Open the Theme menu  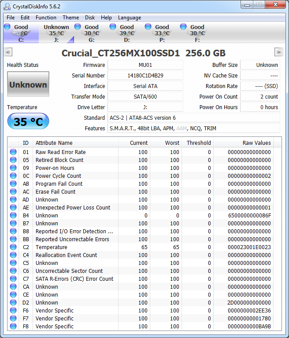click(70, 18)
